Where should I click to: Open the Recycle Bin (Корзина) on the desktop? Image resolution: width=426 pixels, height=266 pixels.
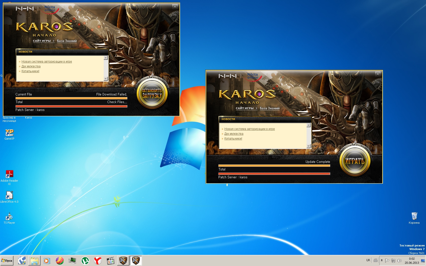tap(414, 218)
